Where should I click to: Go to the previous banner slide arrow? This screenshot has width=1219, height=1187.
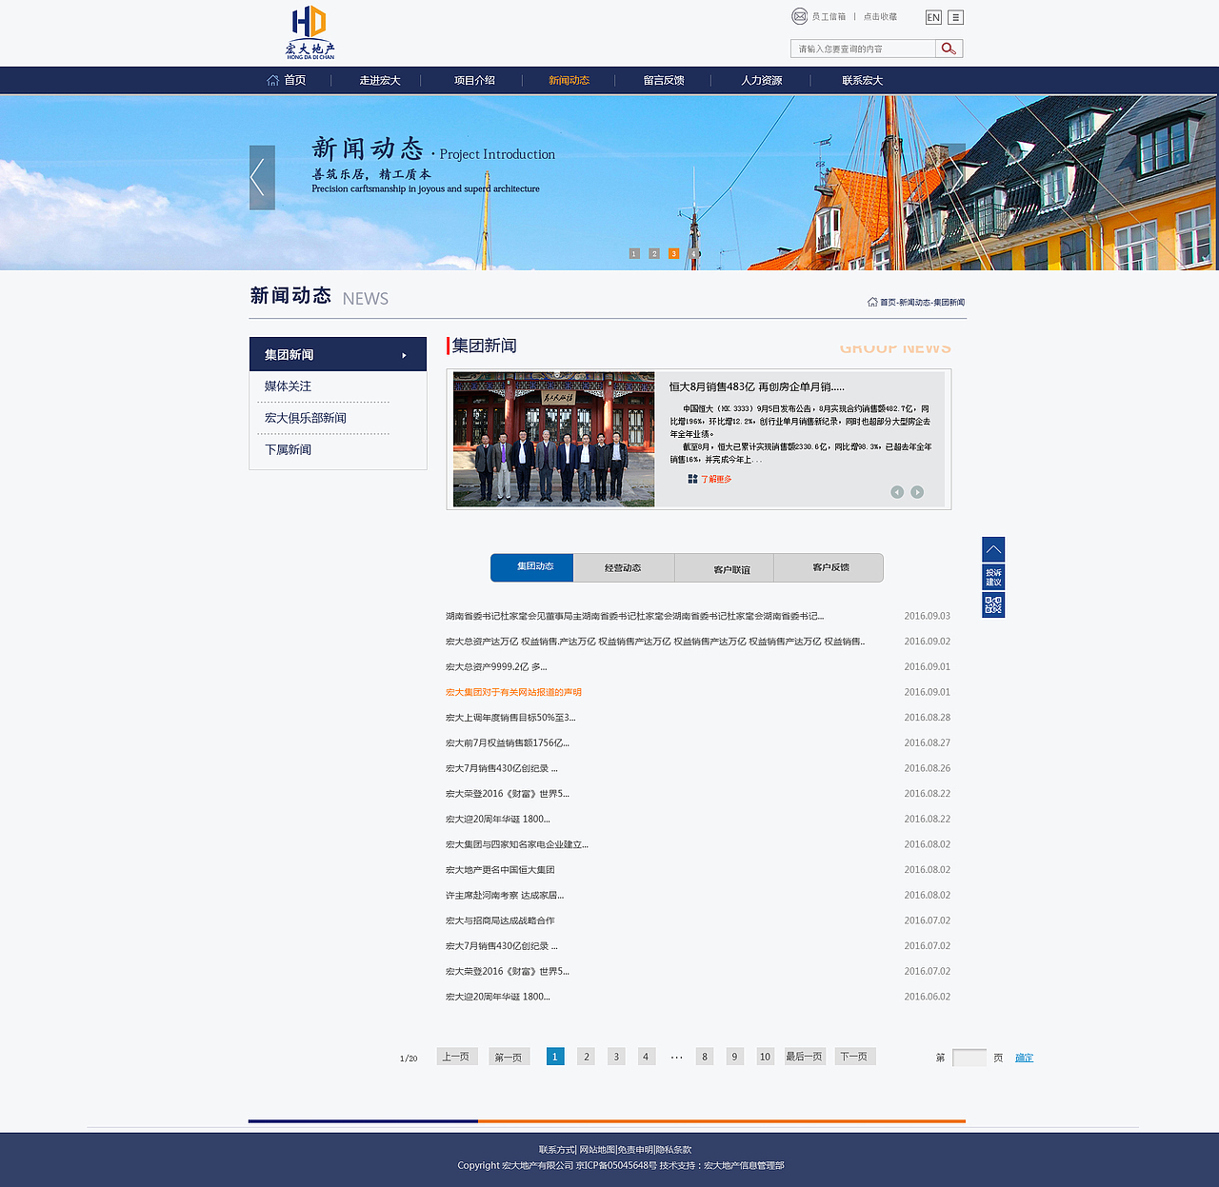(x=262, y=177)
